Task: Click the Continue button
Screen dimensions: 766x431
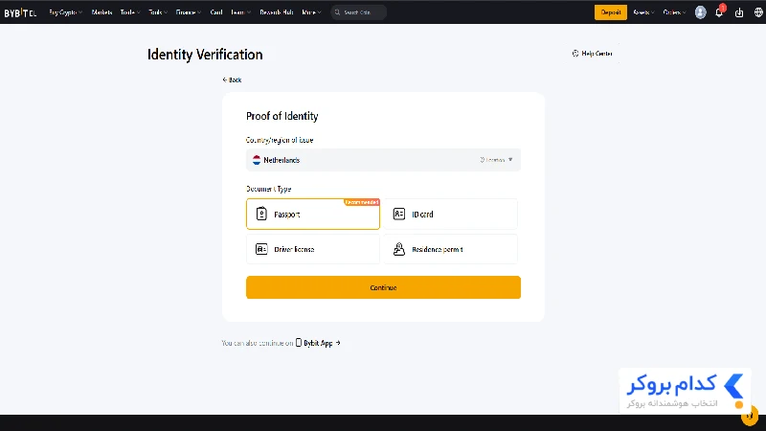Action: [x=383, y=287]
